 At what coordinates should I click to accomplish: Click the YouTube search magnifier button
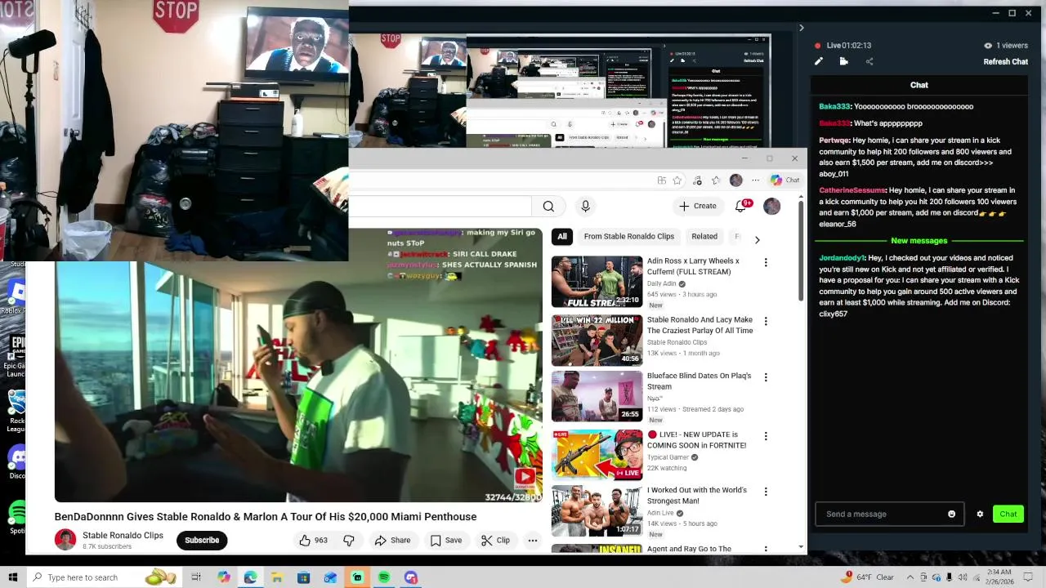(548, 207)
